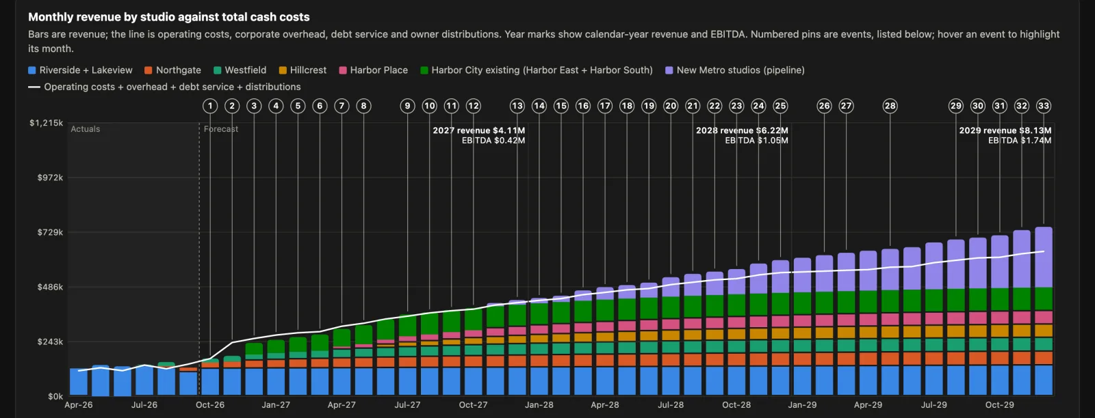Click event pin number 32
Viewport: 1095px width, 418px height.
pos(1022,106)
